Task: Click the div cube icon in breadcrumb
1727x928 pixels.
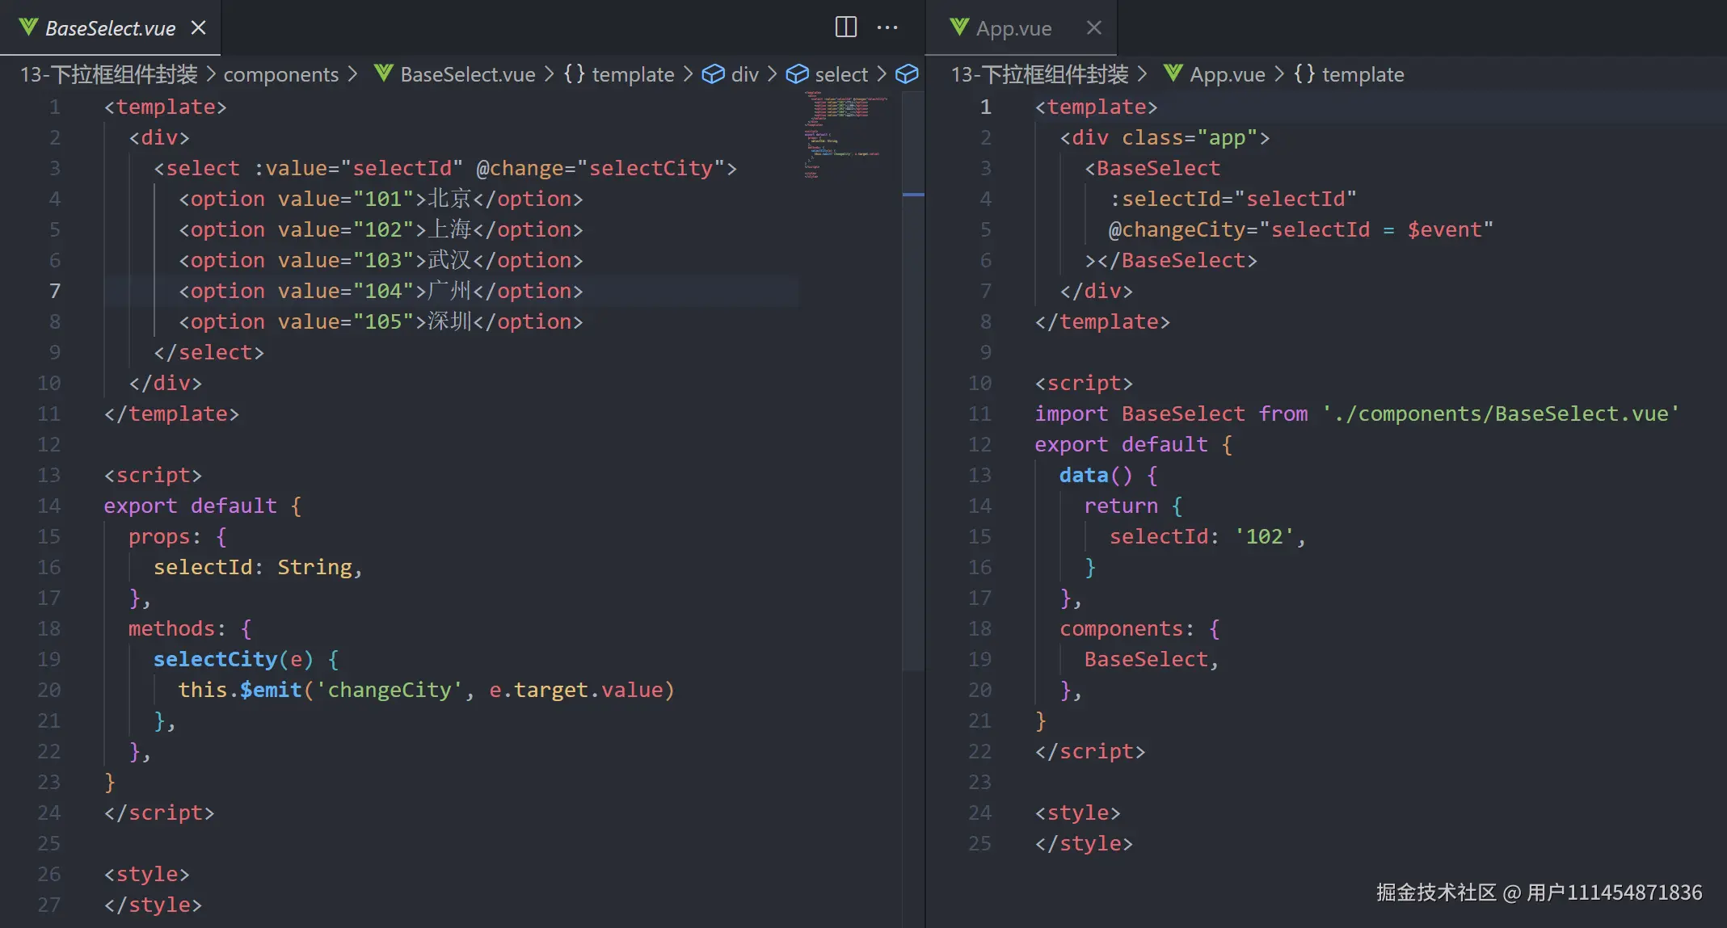Action: (713, 74)
